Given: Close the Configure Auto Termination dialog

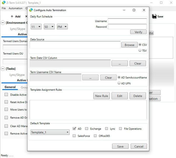Looking at the screenshot, I should pyautogui.click(x=144, y=10).
